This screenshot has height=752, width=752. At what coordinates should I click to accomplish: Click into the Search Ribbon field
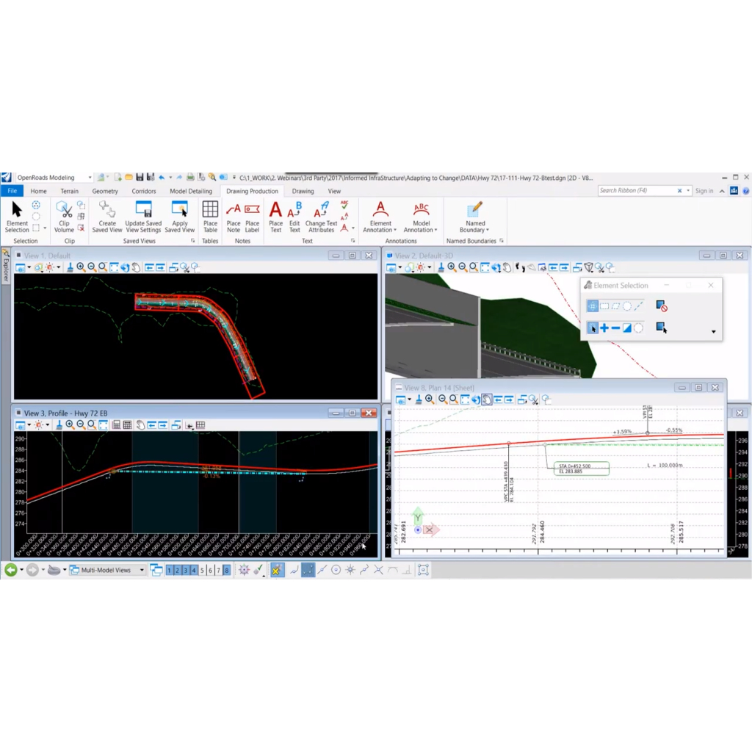point(639,191)
